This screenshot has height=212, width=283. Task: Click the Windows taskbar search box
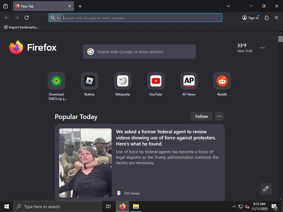click(x=57, y=206)
